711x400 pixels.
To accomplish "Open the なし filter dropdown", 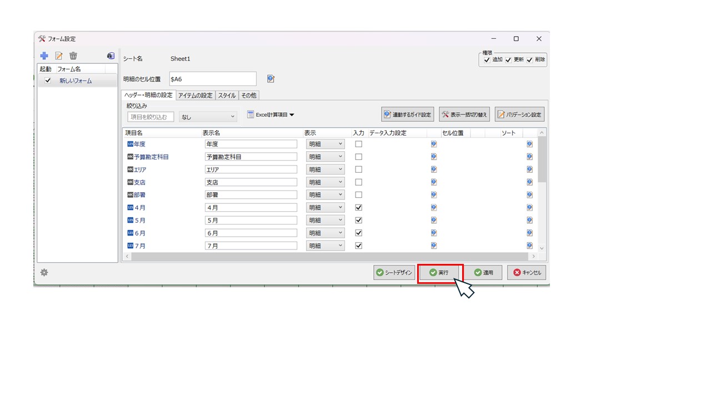I will (x=208, y=117).
